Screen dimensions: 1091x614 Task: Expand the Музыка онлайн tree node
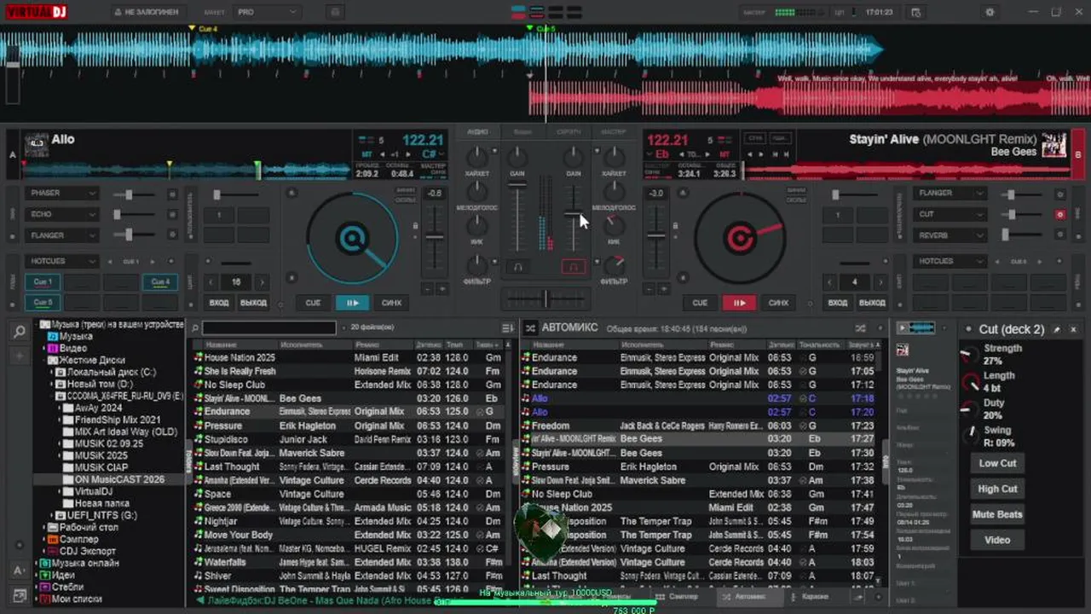tap(38, 564)
